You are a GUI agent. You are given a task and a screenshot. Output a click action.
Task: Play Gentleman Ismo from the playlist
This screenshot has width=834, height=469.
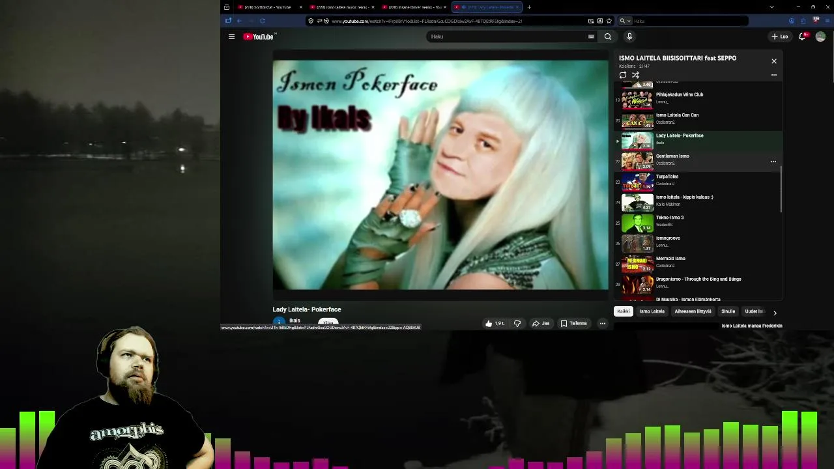point(697,161)
